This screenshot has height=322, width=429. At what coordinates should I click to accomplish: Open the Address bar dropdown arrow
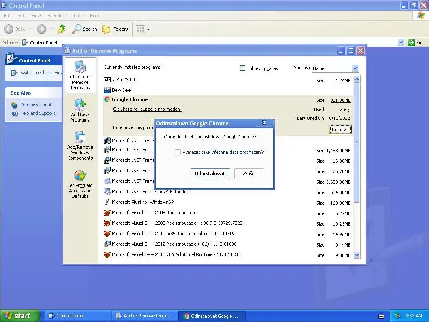(x=401, y=42)
